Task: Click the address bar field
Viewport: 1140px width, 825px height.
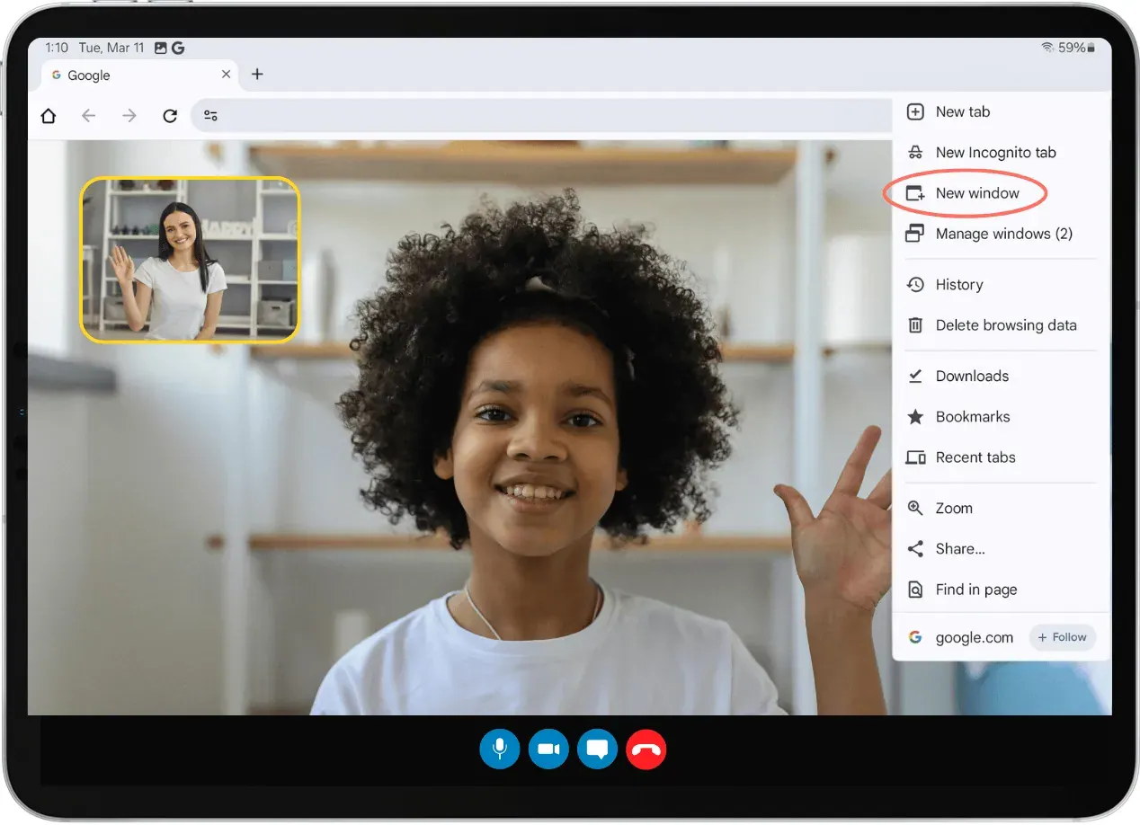Action: [542, 116]
